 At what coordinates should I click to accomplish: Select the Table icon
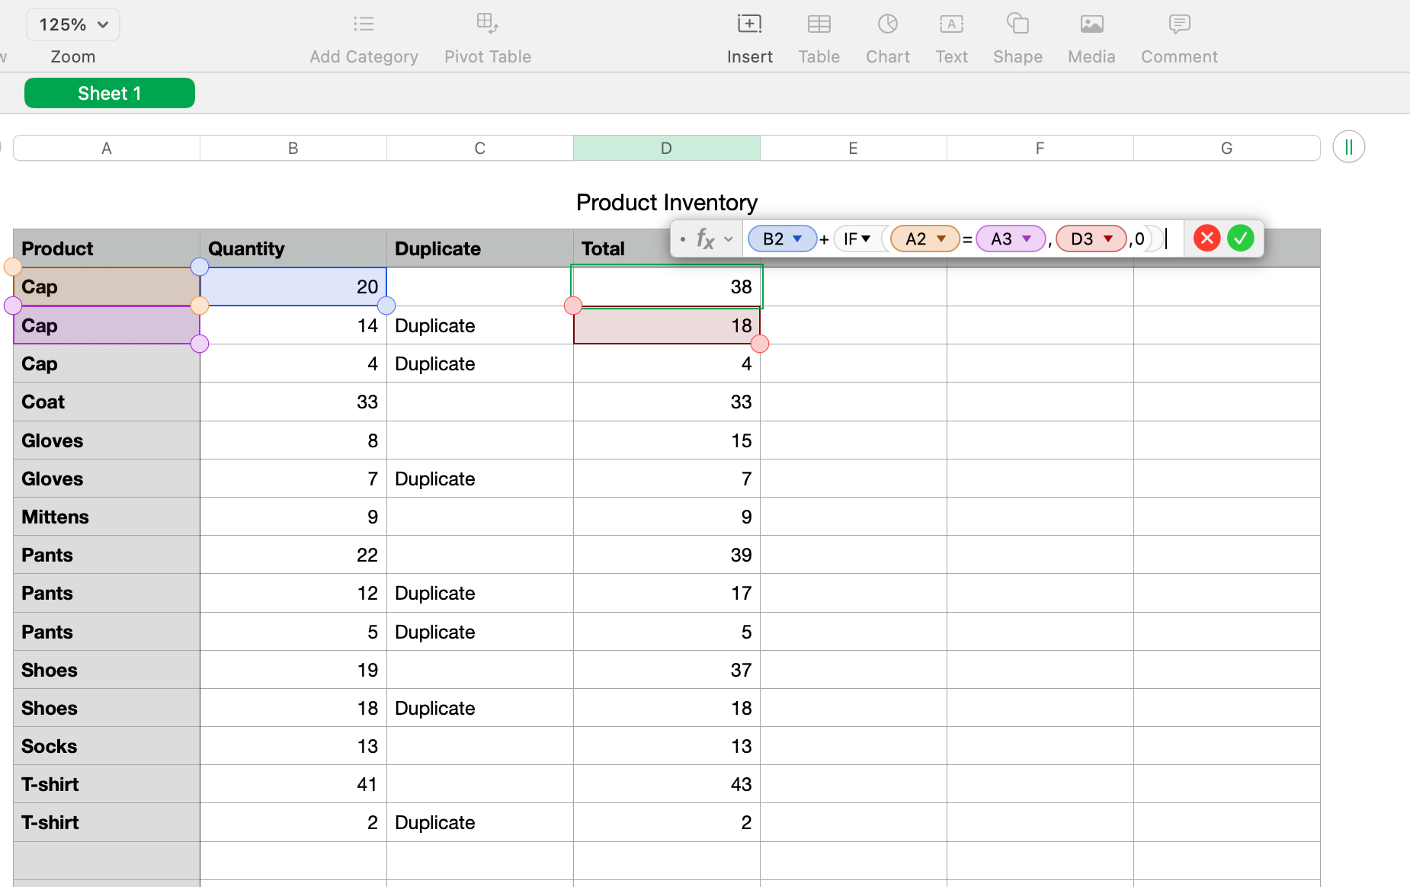[819, 24]
